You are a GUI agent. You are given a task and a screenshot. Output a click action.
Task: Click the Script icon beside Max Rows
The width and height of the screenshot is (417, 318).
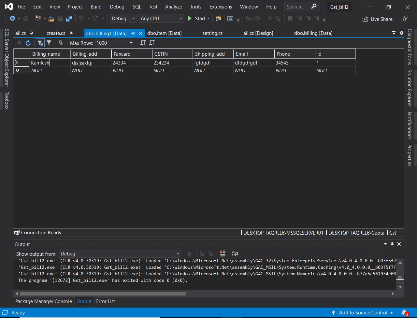coord(143,43)
